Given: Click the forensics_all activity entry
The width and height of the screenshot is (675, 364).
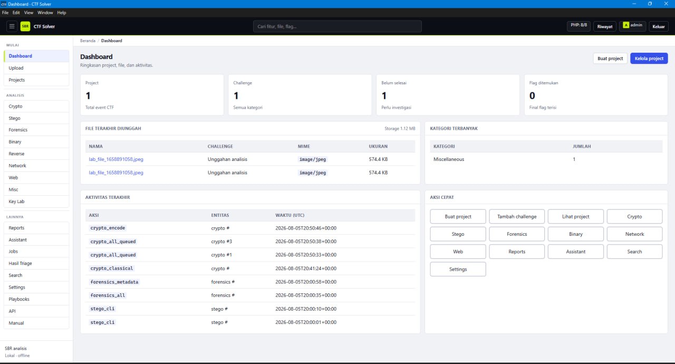Looking at the screenshot, I should [108, 295].
